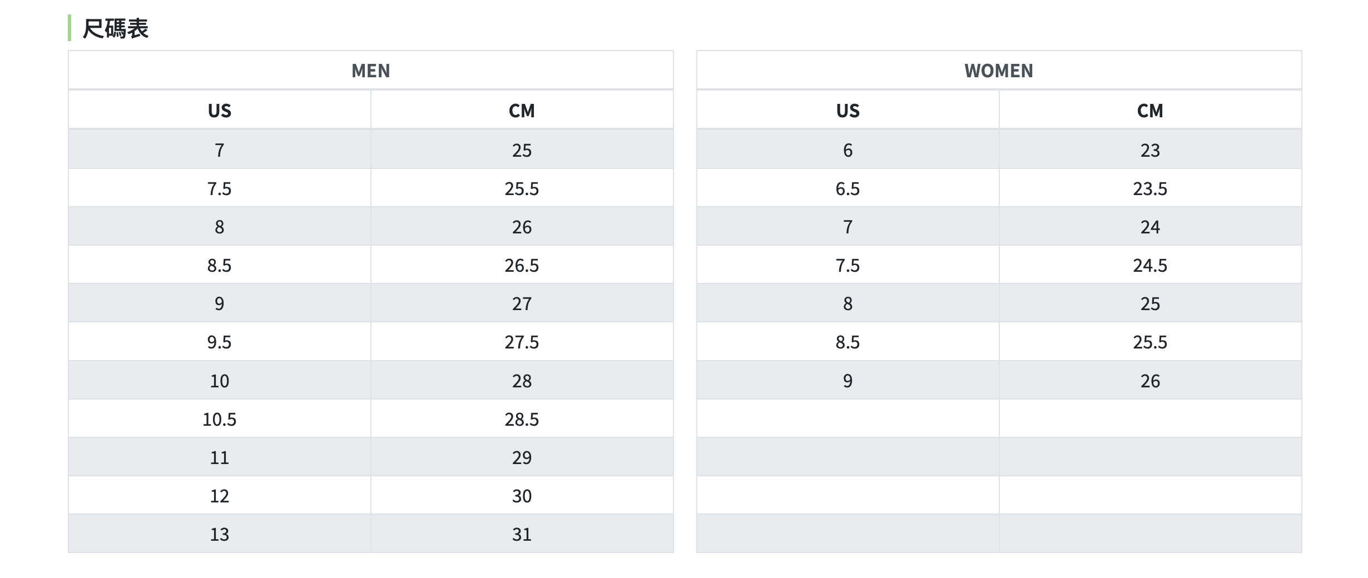Image resolution: width=1368 pixels, height=578 pixels.
Task: Click the men's 28.5 CM cell
Action: 522,419
